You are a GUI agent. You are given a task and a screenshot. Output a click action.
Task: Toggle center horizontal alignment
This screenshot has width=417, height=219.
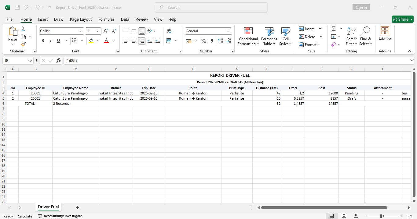pos(134,41)
